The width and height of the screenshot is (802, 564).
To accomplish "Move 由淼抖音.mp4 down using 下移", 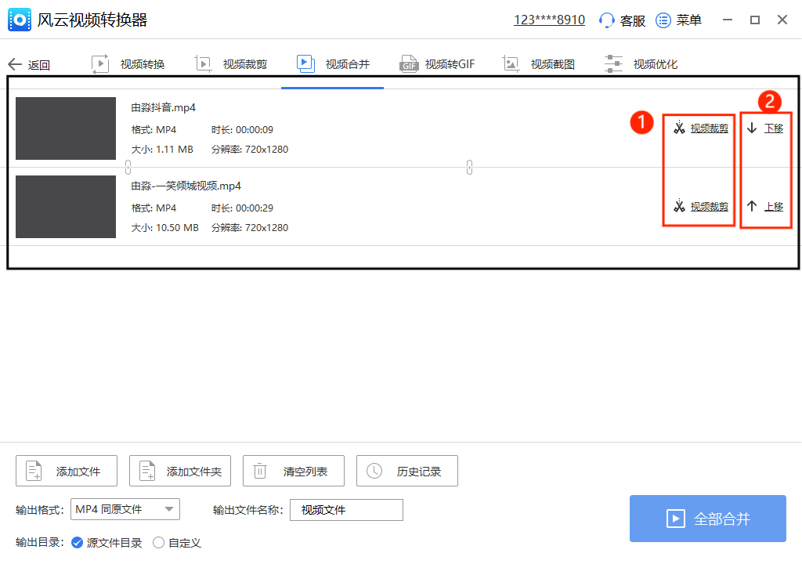I will [x=766, y=128].
